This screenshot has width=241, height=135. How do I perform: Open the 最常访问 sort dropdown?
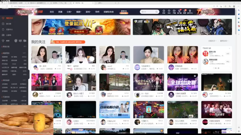click(x=224, y=41)
